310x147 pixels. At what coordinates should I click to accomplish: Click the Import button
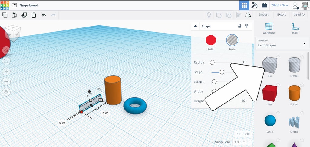point(264,15)
